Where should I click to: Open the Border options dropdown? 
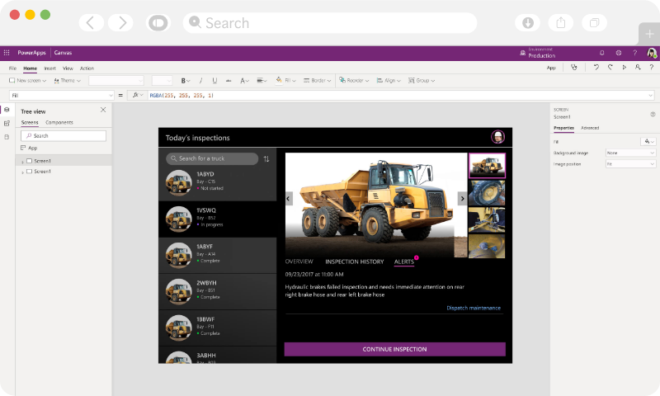tap(318, 80)
